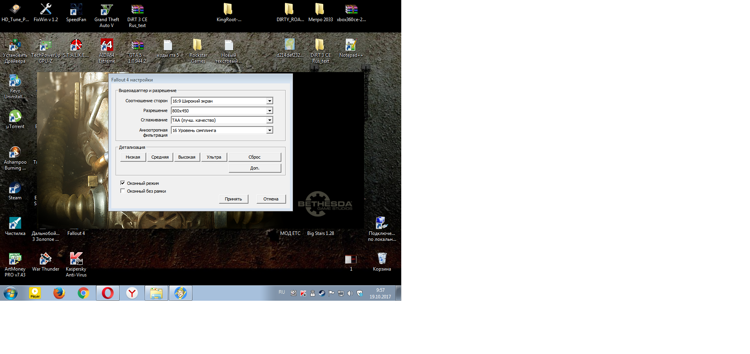
Task: Click the Fallout 4 launcher taskbar button
Action: click(181, 293)
